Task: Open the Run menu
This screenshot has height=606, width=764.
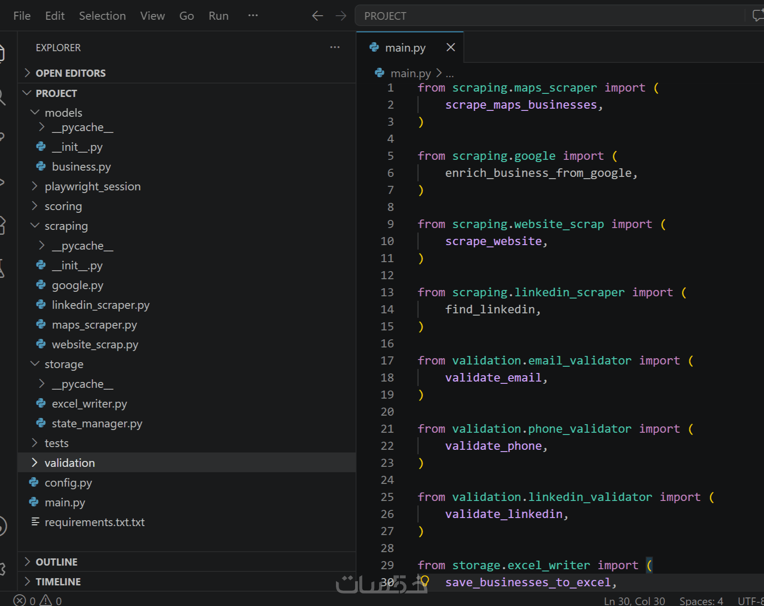Action: (219, 16)
